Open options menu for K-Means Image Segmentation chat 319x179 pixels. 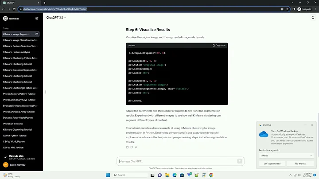[33, 34]
